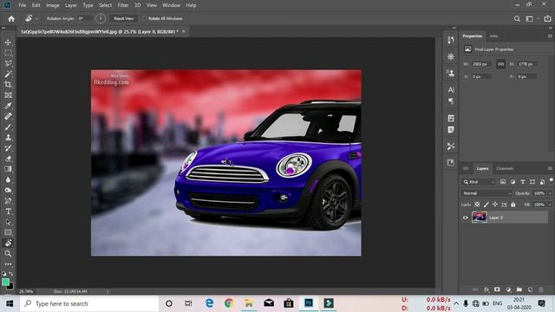
Task: Select the Eraser tool
Action: (8, 159)
